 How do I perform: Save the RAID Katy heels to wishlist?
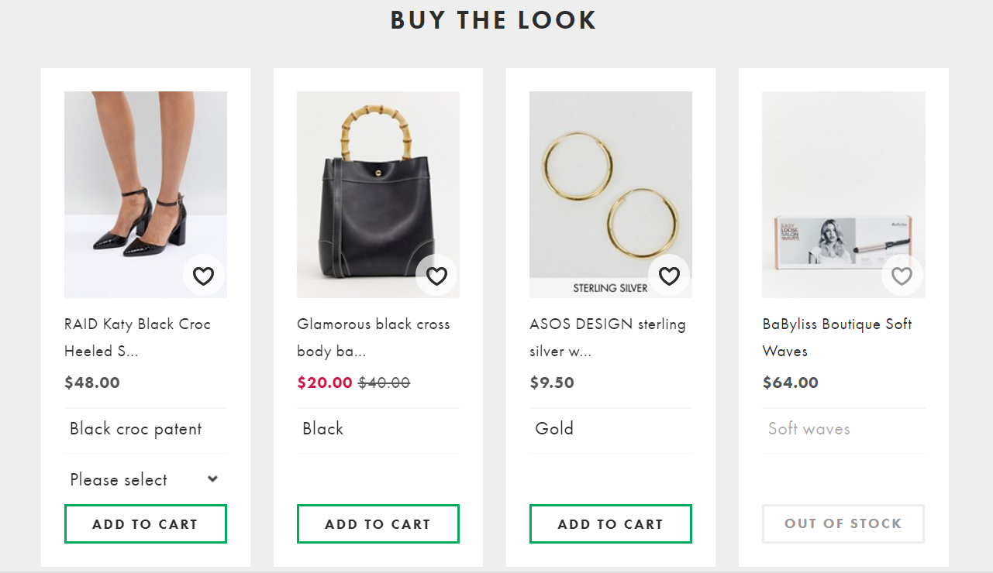[203, 276]
